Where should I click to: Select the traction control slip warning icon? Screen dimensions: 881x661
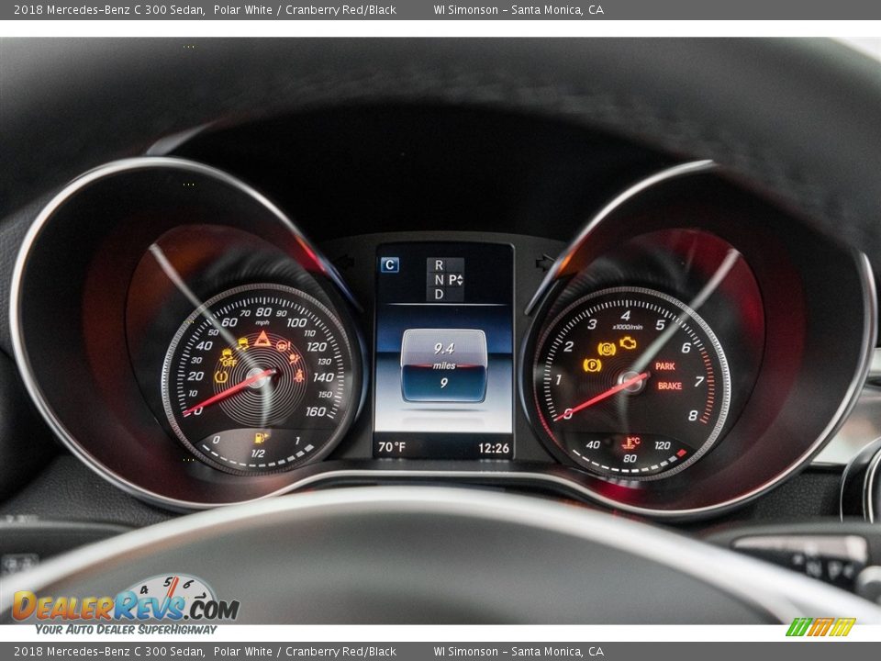pyautogui.click(x=241, y=343)
